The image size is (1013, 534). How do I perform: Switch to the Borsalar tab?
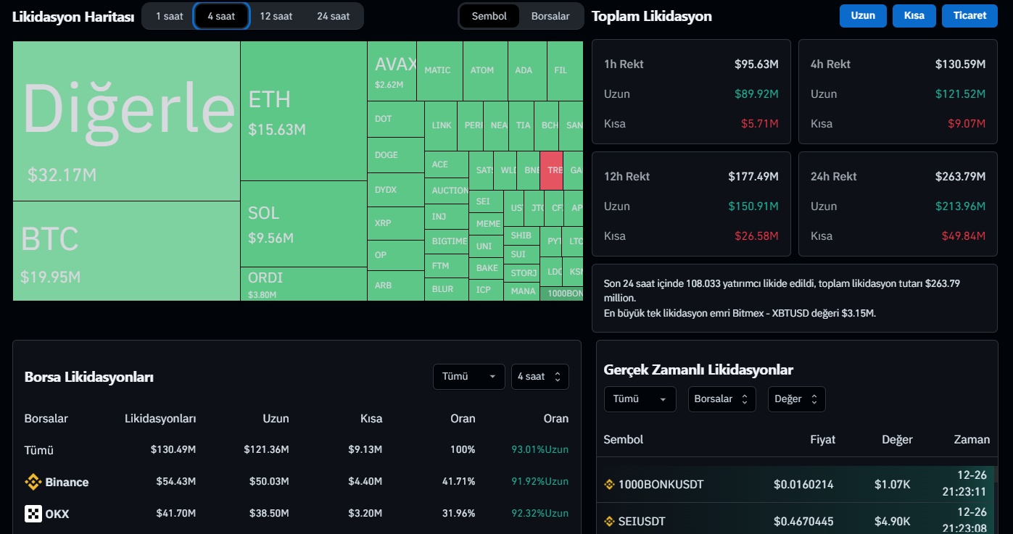tap(550, 16)
